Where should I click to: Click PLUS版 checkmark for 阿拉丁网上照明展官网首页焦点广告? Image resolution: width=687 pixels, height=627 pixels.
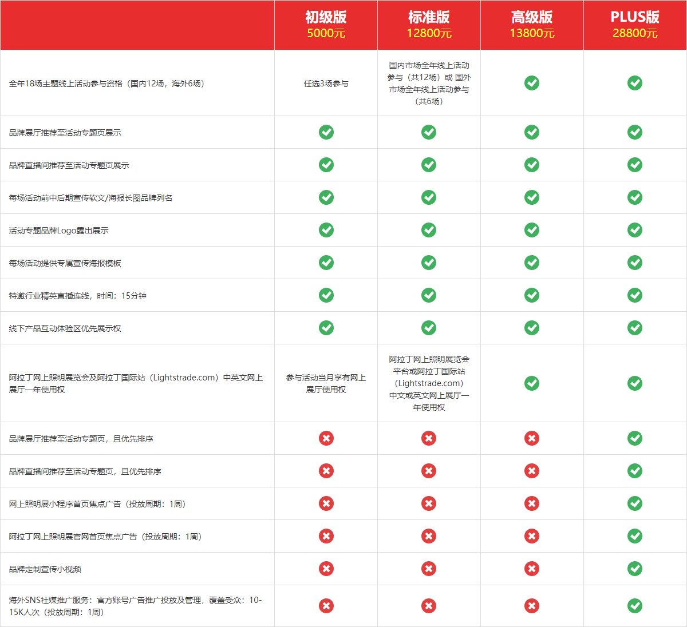point(635,536)
